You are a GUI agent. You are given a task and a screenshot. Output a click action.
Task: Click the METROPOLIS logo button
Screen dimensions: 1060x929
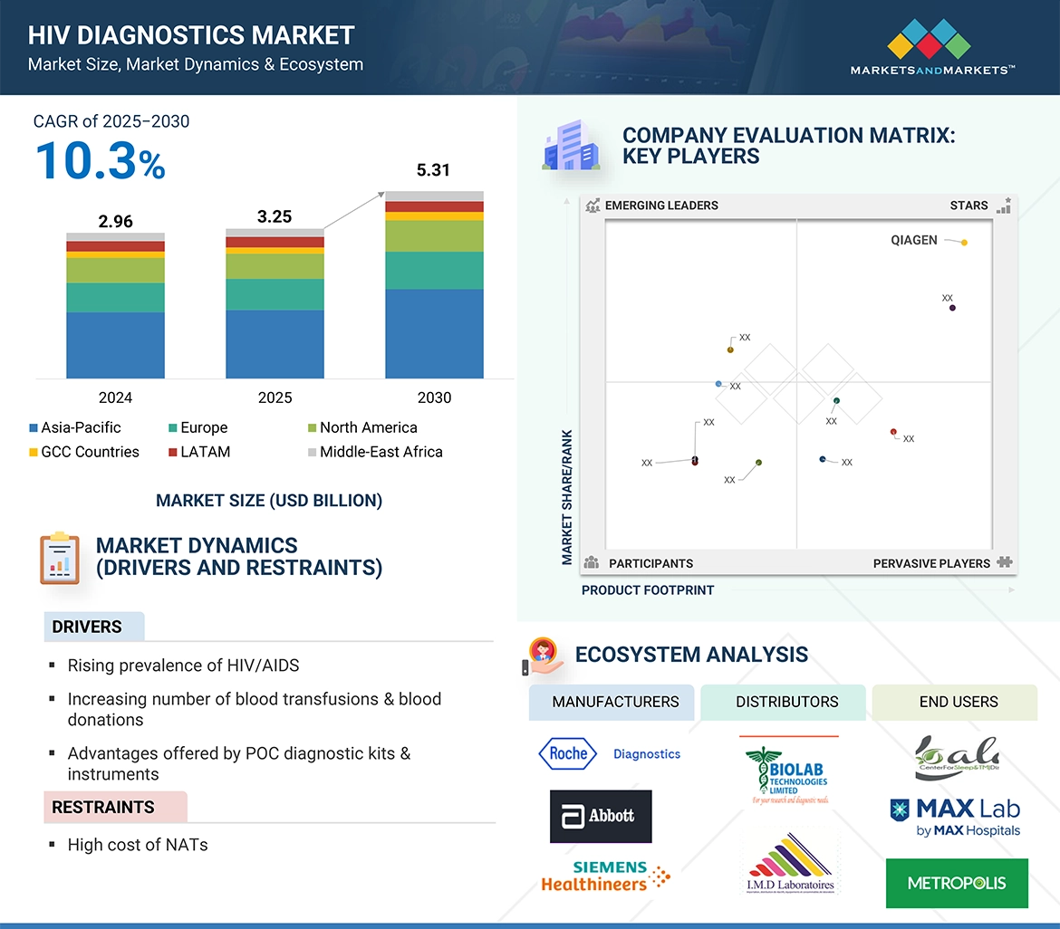click(x=956, y=883)
